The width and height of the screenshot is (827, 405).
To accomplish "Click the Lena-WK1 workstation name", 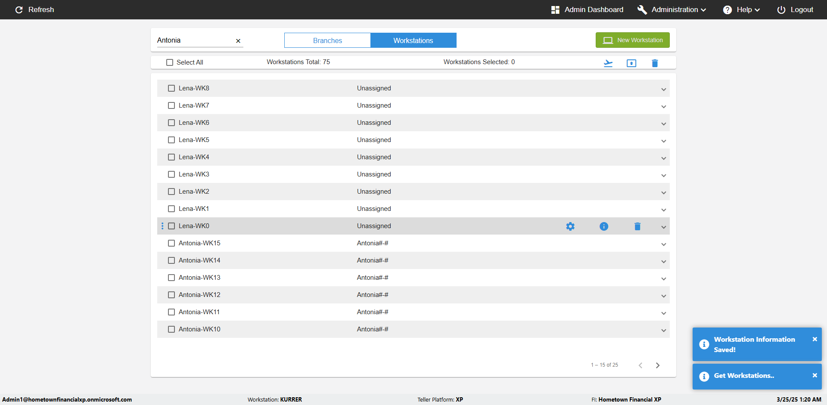I will [194, 209].
